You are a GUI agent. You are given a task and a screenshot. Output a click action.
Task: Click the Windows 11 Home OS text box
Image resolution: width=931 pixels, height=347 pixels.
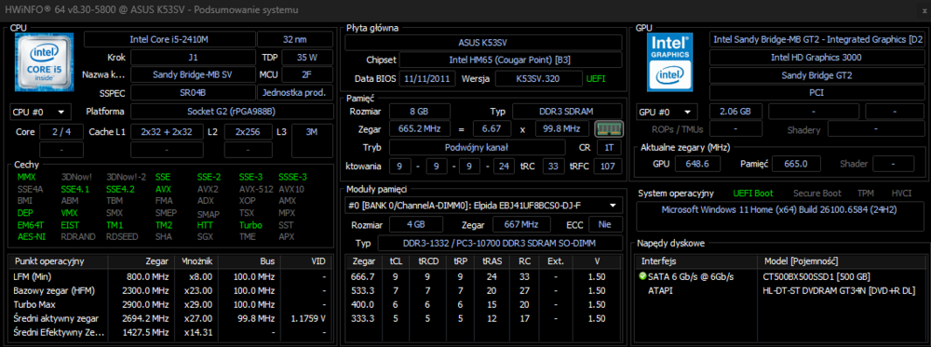coord(779,217)
